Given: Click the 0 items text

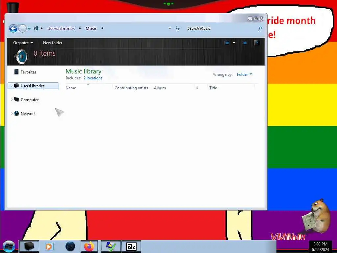Looking at the screenshot, I should [x=44, y=53].
